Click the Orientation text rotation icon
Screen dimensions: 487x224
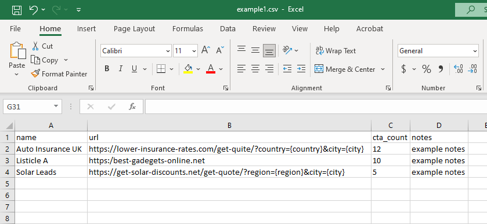pos(287,50)
